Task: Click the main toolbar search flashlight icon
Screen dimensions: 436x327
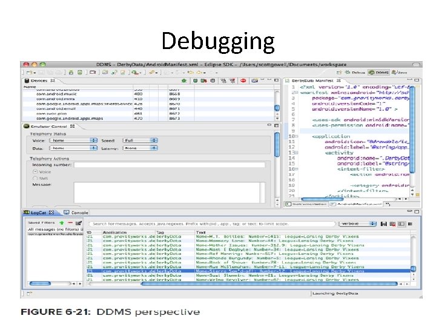Action: (x=151, y=72)
